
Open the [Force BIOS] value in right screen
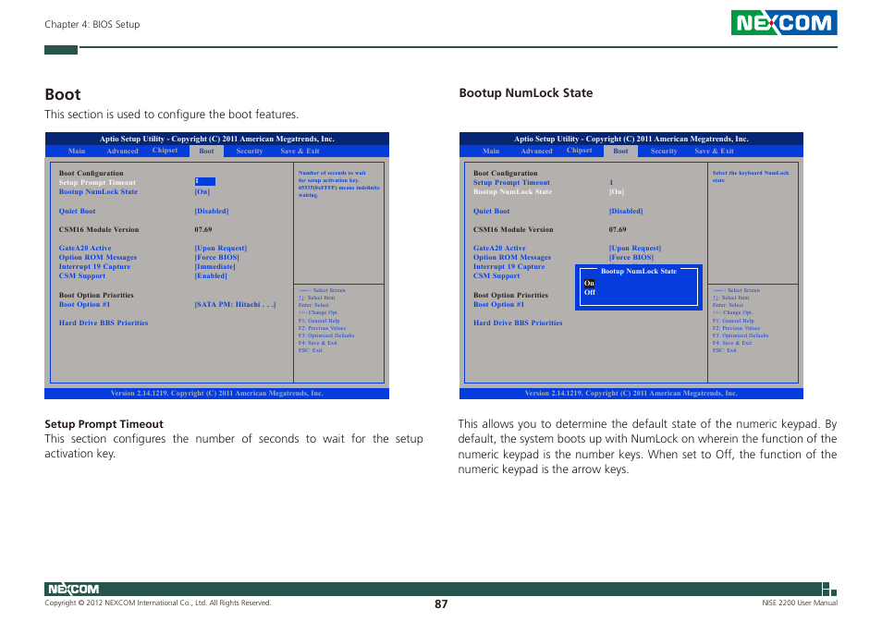pos(631,258)
